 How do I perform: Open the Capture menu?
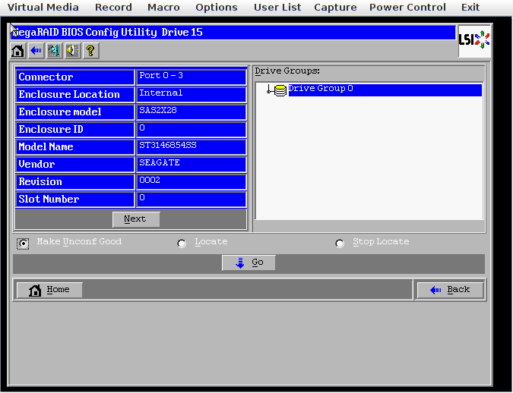click(335, 7)
